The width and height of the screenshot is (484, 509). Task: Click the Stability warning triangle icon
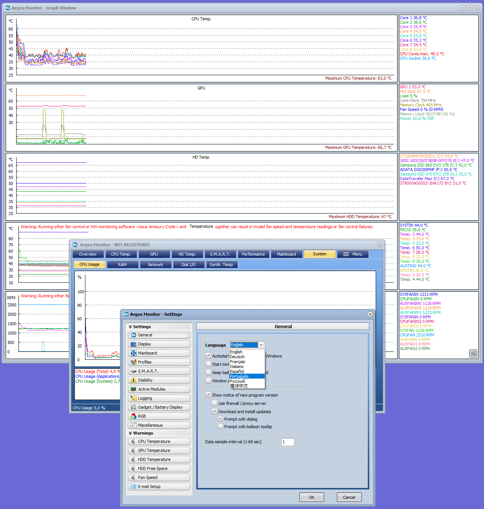tap(133, 380)
